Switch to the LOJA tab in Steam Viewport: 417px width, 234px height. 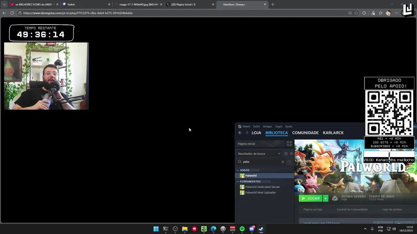tap(256, 133)
